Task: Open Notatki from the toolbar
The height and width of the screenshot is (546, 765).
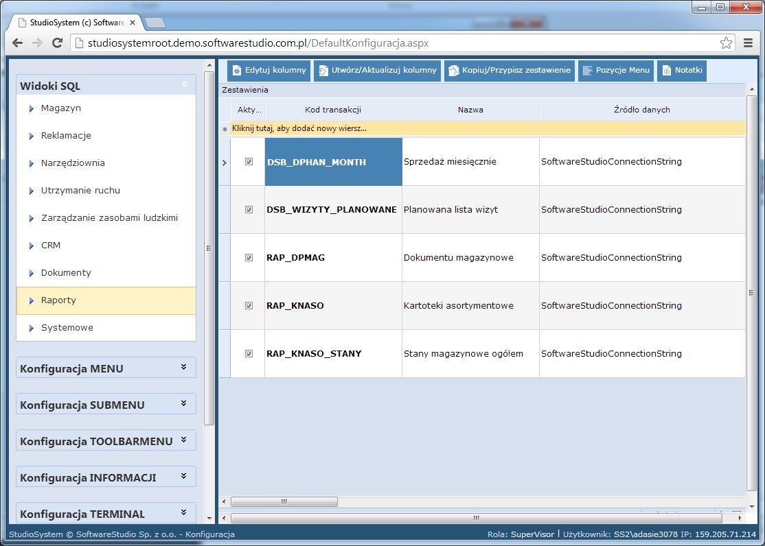Action: pos(682,71)
